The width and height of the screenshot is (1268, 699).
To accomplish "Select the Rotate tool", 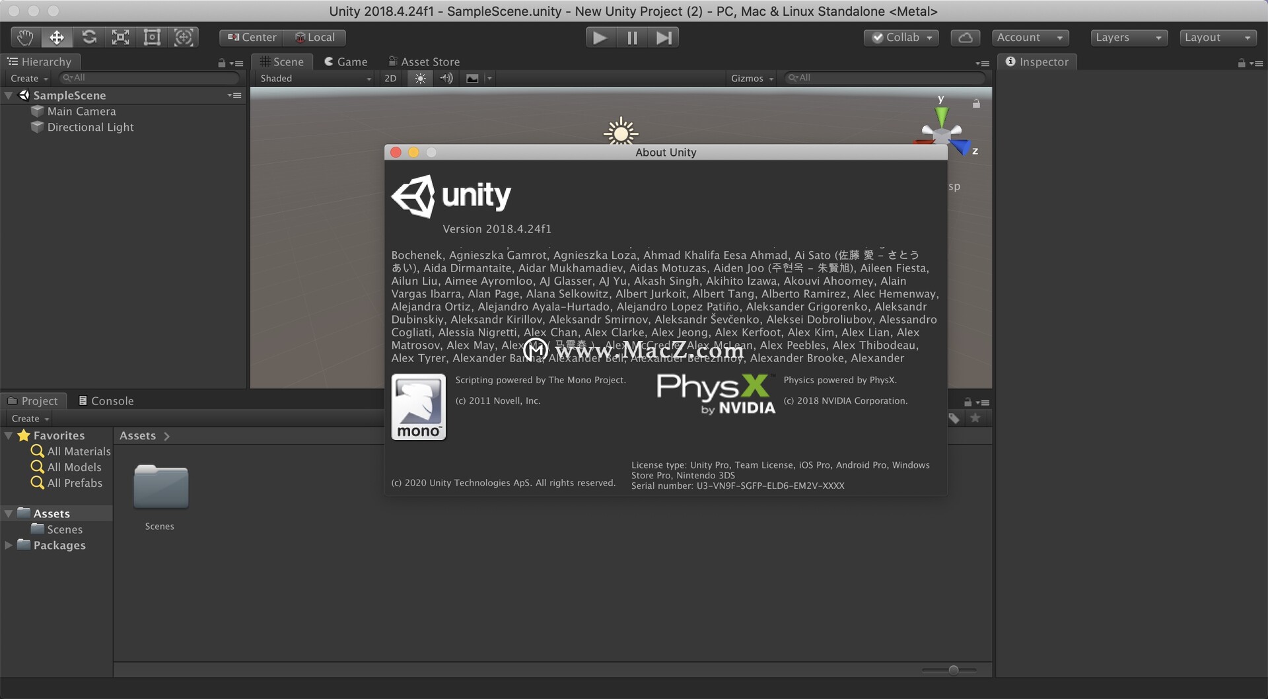I will click(x=88, y=38).
